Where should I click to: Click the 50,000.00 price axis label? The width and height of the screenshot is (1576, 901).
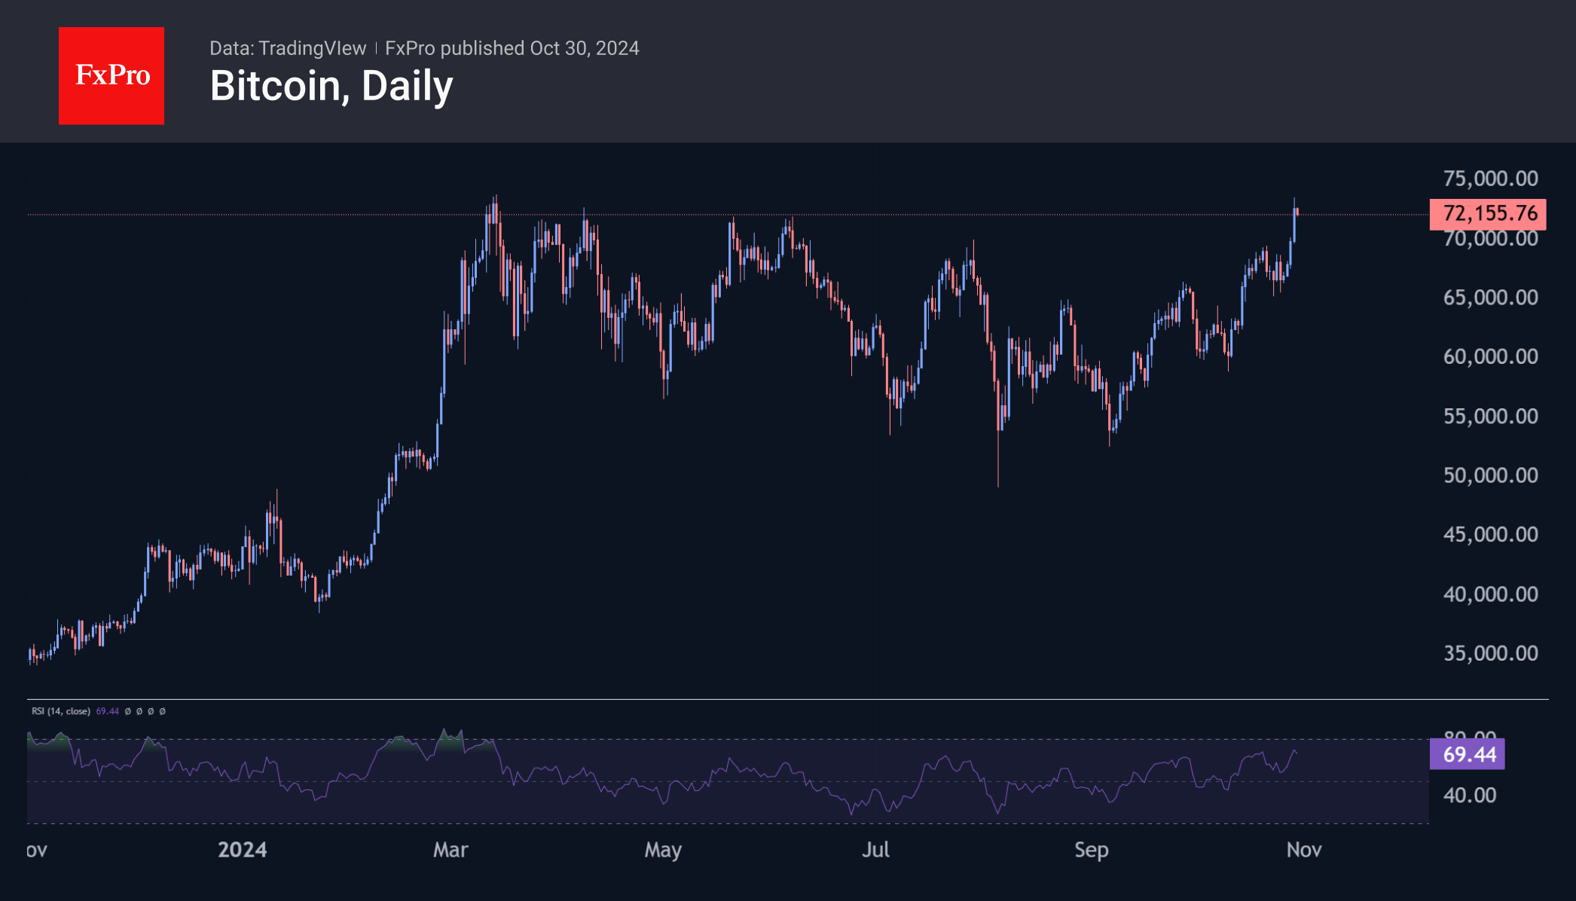coord(1490,475)
